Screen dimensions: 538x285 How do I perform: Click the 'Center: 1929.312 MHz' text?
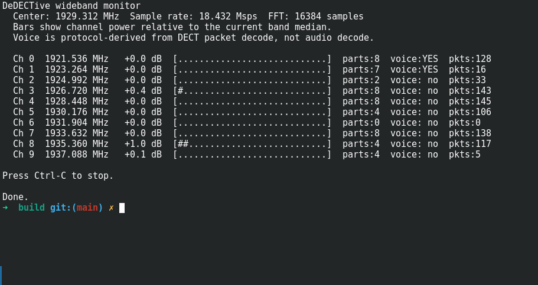pyautogui.click(x=66, y=17)
